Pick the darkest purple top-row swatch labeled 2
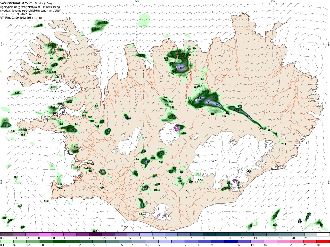Screen dimensions: 330x247 pos(95,234)
